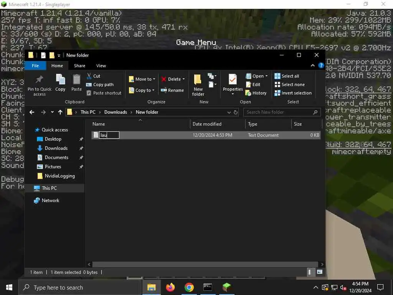Click Paste shortcut in ribbon
The height and width of the screenshot is (295, 393).
click(x=104, y=93)
